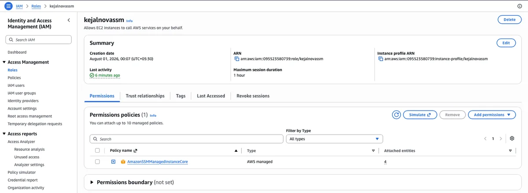Open Policies in the sidebar
This screenshot has width=528, height=193.
click(x=14, y=78)
